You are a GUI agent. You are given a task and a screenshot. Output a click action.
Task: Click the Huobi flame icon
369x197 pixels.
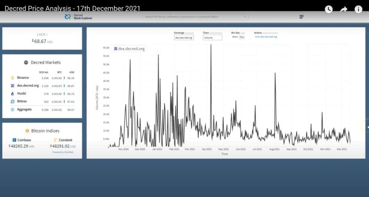click(12, 94)
